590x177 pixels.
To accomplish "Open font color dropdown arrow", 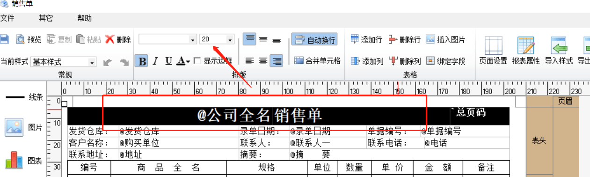I will [188, 61].
